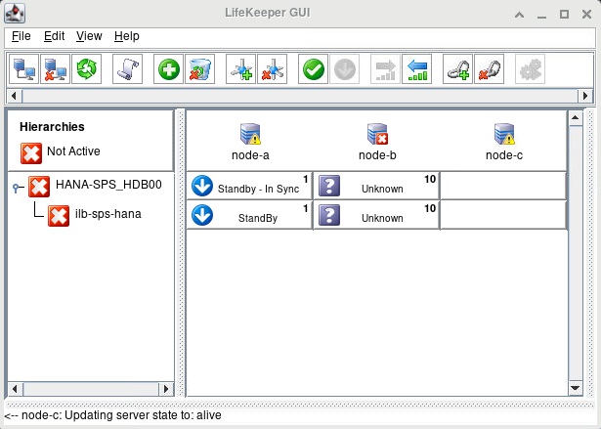601x429 pixels.
Task: Click the greyed Out of Service arrow icon
Action: point(345,69)
